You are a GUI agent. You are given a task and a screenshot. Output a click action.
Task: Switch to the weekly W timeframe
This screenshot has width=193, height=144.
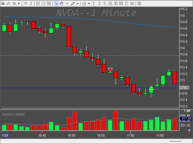pyautogui.click(x=132, y=3)
